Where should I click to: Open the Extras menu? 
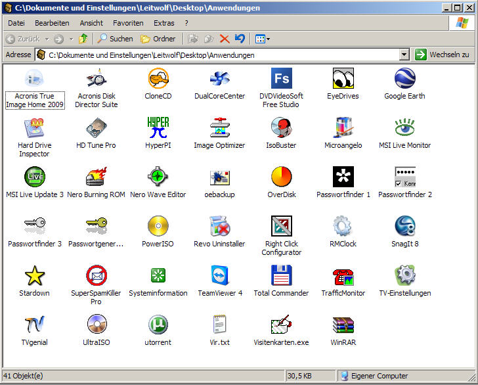163,23
